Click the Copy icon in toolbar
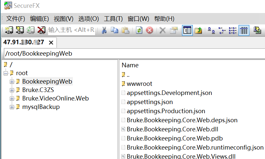The image size is (265, 159). [x=114, y=30]
